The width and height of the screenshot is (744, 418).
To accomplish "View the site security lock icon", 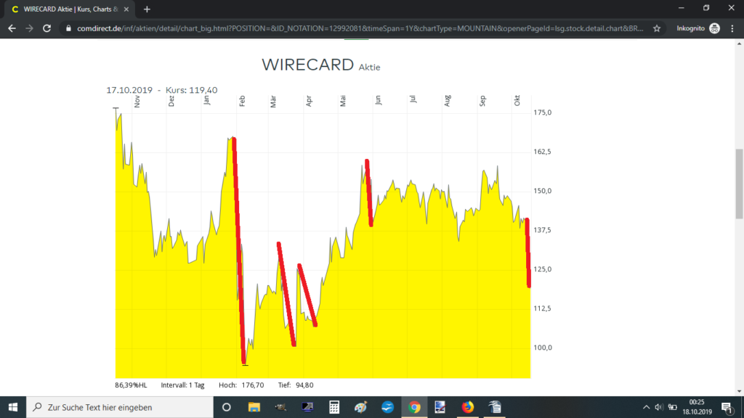I will coord(68,28).
